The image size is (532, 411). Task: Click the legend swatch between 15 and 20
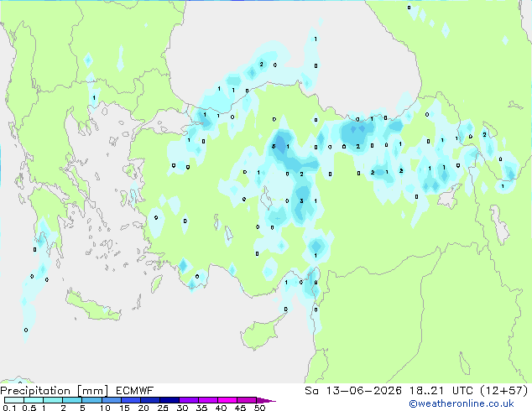tap(130, 400)
